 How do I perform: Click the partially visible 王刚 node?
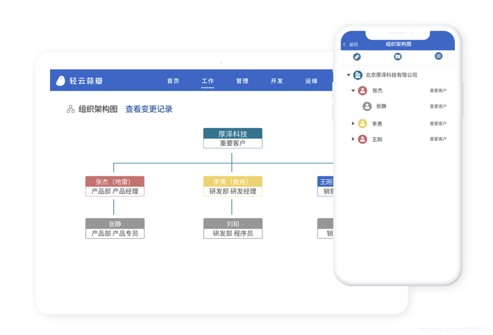[x=325, y=186]
